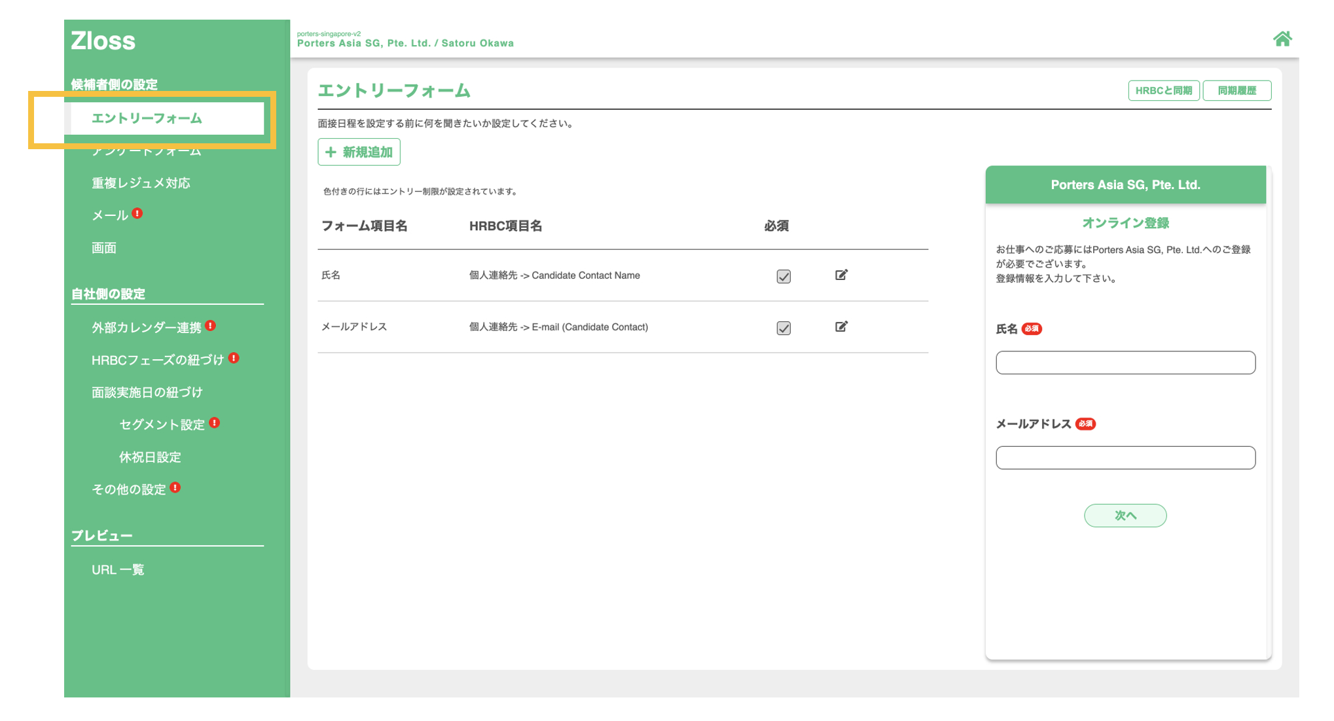Open 重複レジュメ対応 menu item

(x=141, y=183)
